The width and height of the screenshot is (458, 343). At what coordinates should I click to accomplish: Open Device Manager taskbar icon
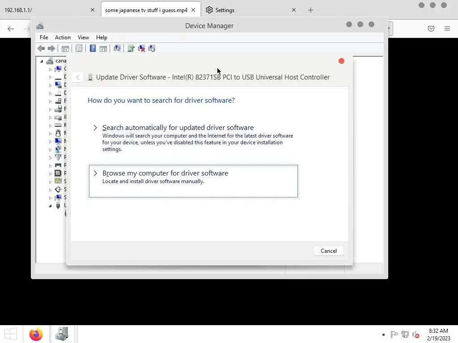pyautogui.click(x=62, y=334)
